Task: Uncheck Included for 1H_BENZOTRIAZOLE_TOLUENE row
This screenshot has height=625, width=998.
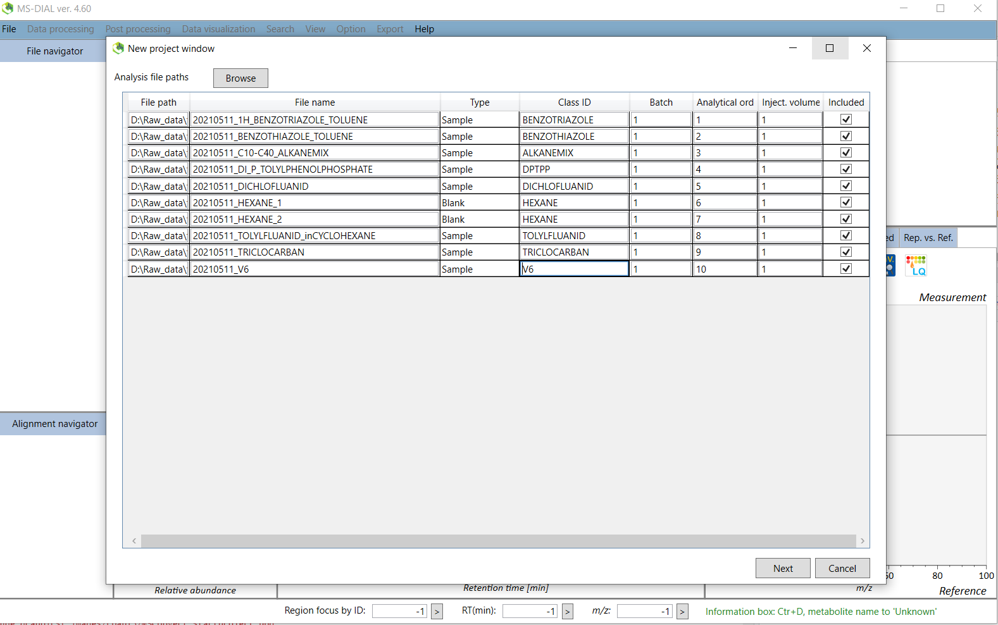Action: pyautogui.click(x=846, y=120)
